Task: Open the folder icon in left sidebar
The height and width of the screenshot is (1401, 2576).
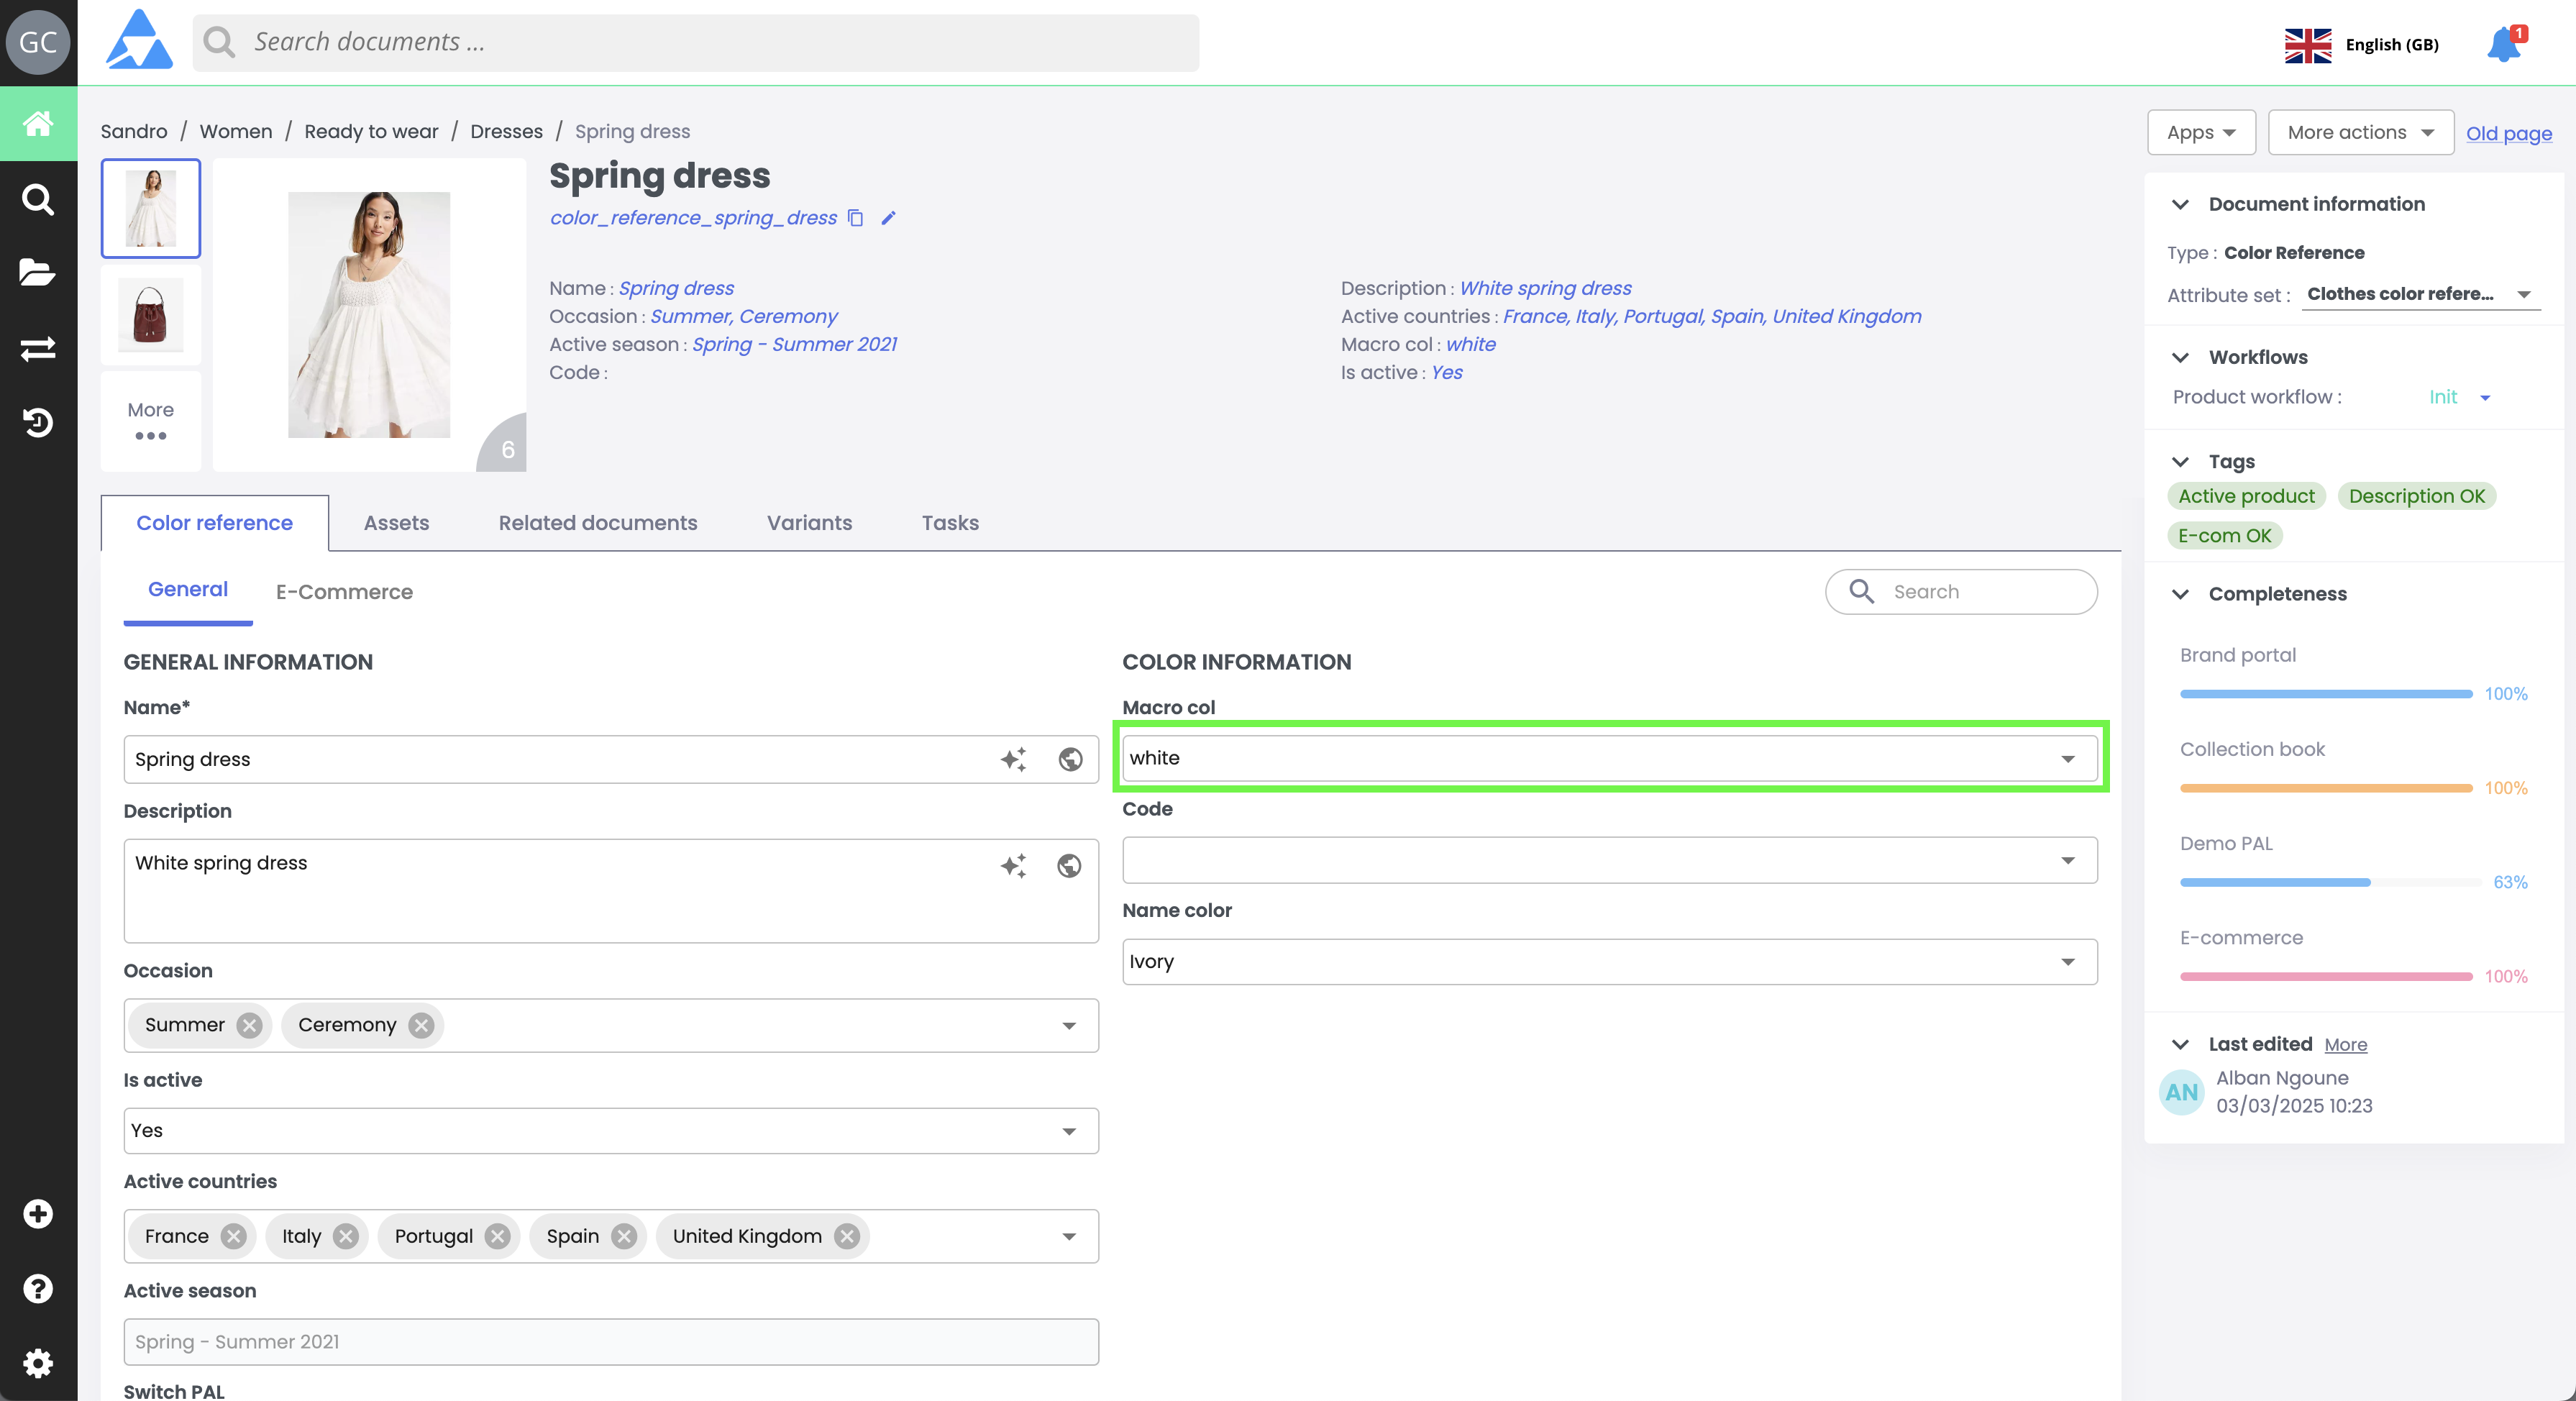Action: [x=38, y=272]
